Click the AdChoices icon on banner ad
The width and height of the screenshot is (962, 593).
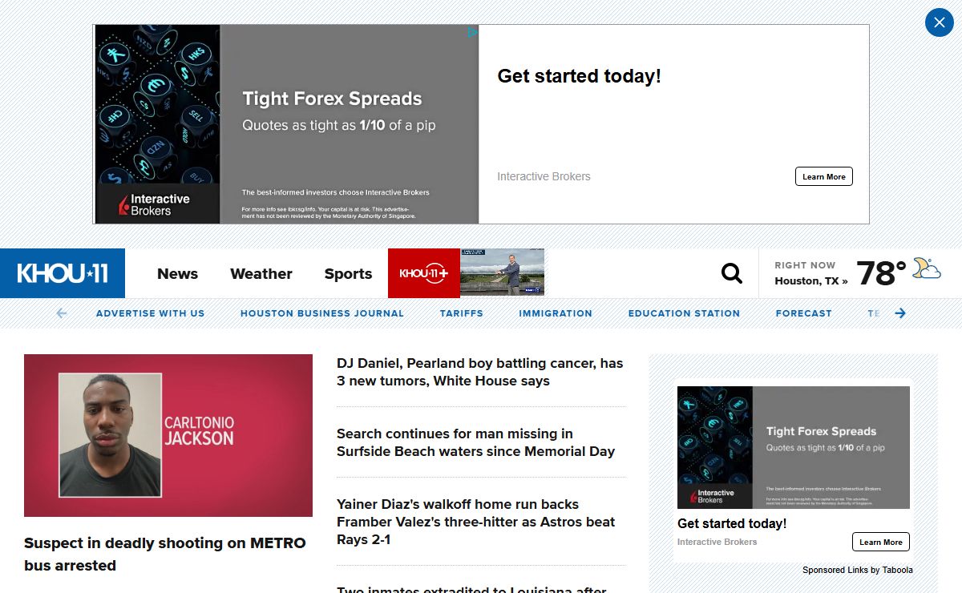[x=473, y=32]
